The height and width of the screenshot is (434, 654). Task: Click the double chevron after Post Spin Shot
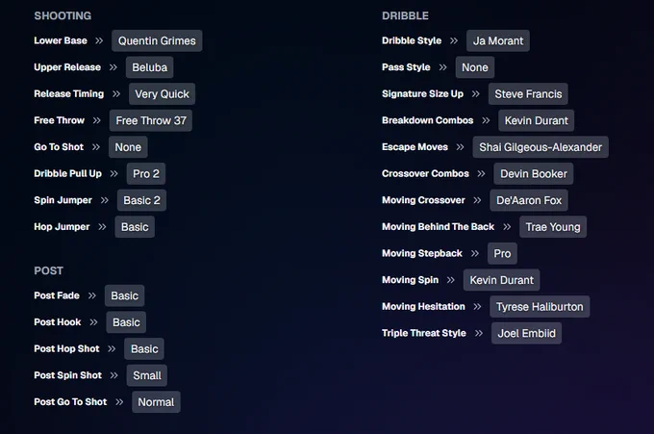click(x=113, y=375)
